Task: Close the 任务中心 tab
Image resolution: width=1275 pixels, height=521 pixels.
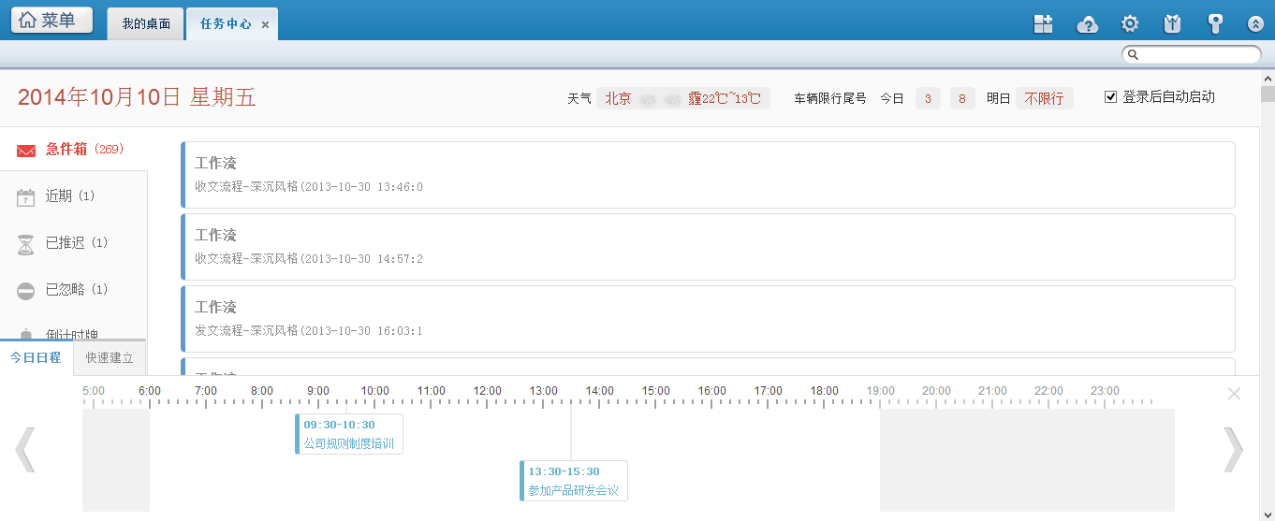Action: coord(265,25)
